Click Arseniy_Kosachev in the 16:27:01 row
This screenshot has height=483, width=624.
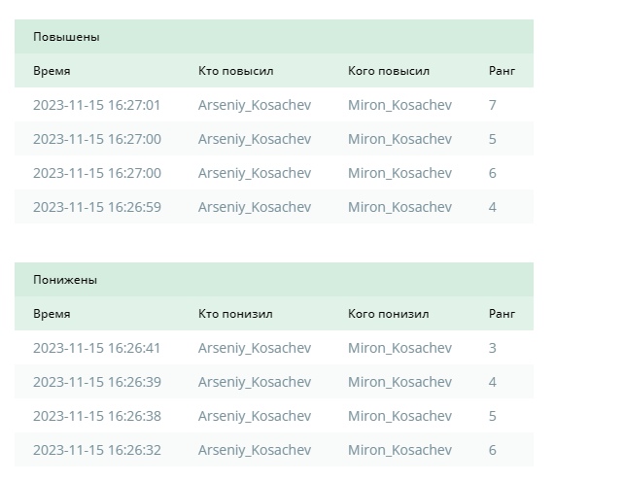tap(255, 105)
